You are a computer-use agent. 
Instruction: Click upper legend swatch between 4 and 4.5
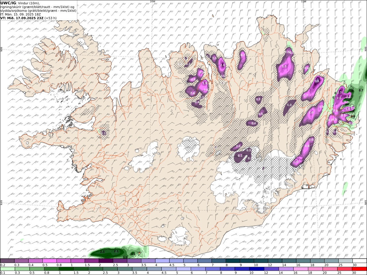[162, 261]
